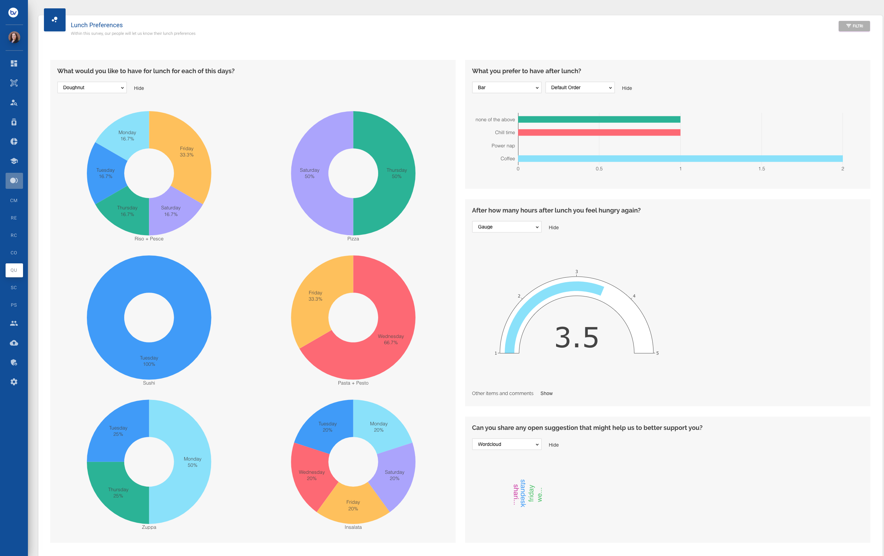Show other items and comments
The height and width of the screenshot is (556, 884).
click(546, 393)
